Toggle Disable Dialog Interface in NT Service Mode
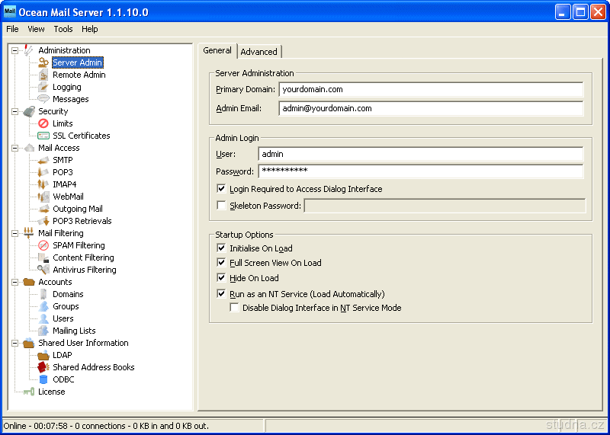The image size is (610, 435). 234,308
